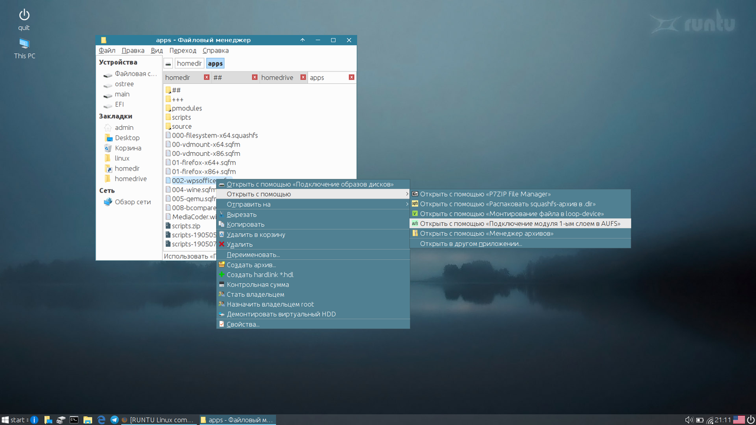Select the pmodules folder
Viewport: 756px width, 425px height.
[184, 108]
